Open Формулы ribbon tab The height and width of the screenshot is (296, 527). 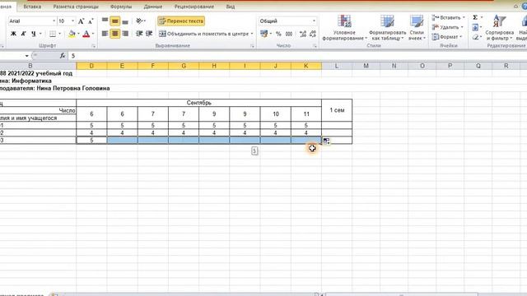(121, 7)
